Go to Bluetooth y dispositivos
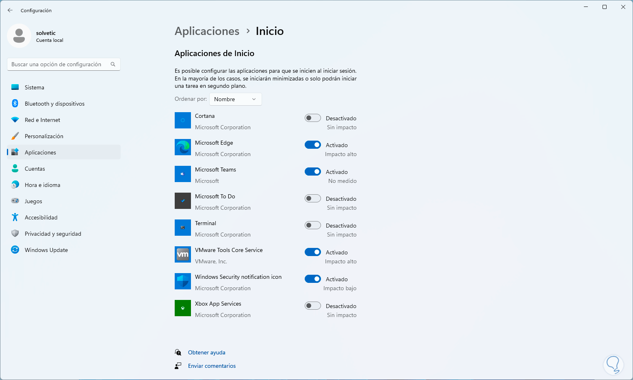The image size is (633, 380). tap(64, 104)
